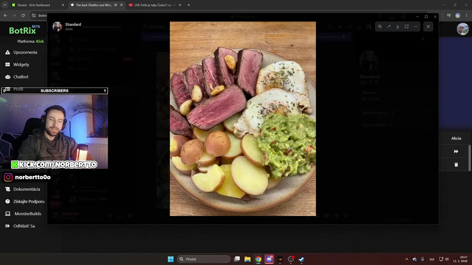472x265 pixels.
Task: Click Získajte Podporu link
Action: click(29, 201)
